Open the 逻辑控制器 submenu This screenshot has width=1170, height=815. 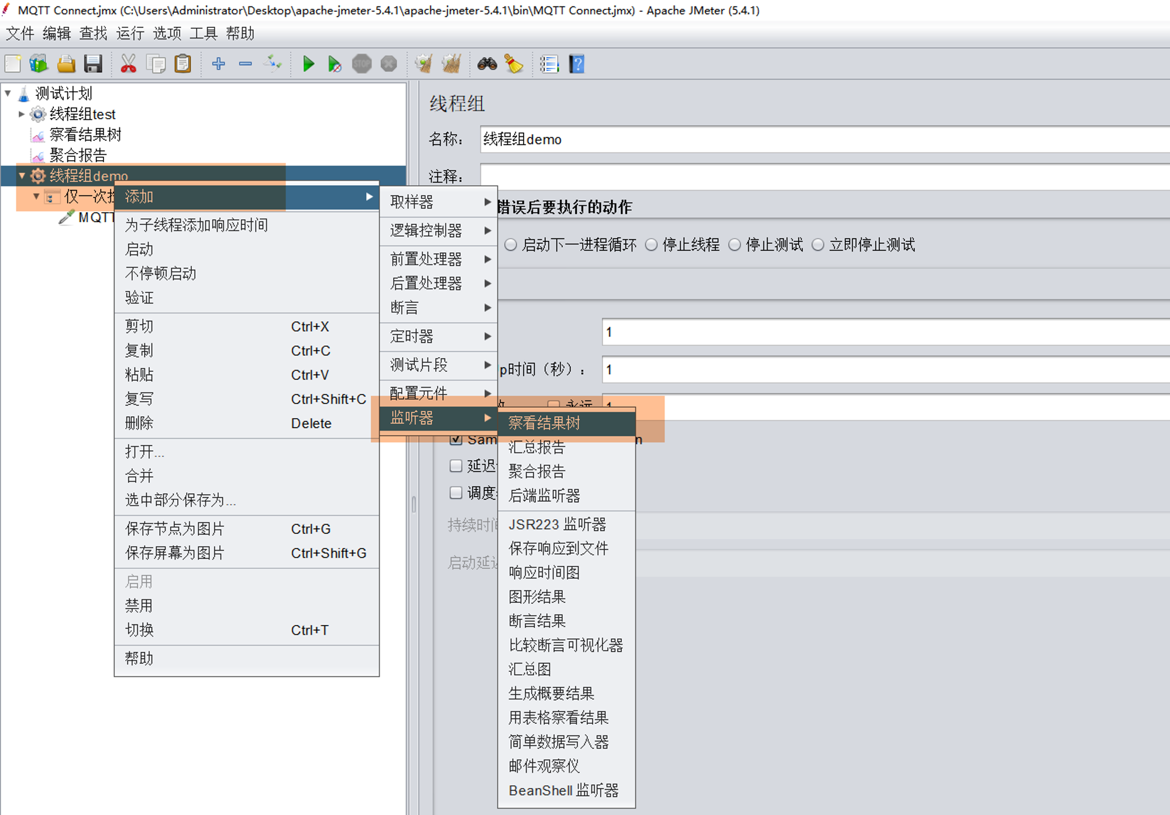439,230
